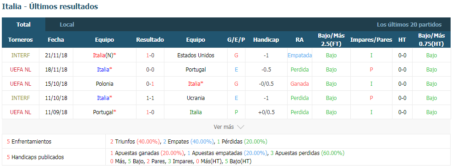452x166 pixels.
Task: Click the Ganada RA cell
Action: point(300,84)
